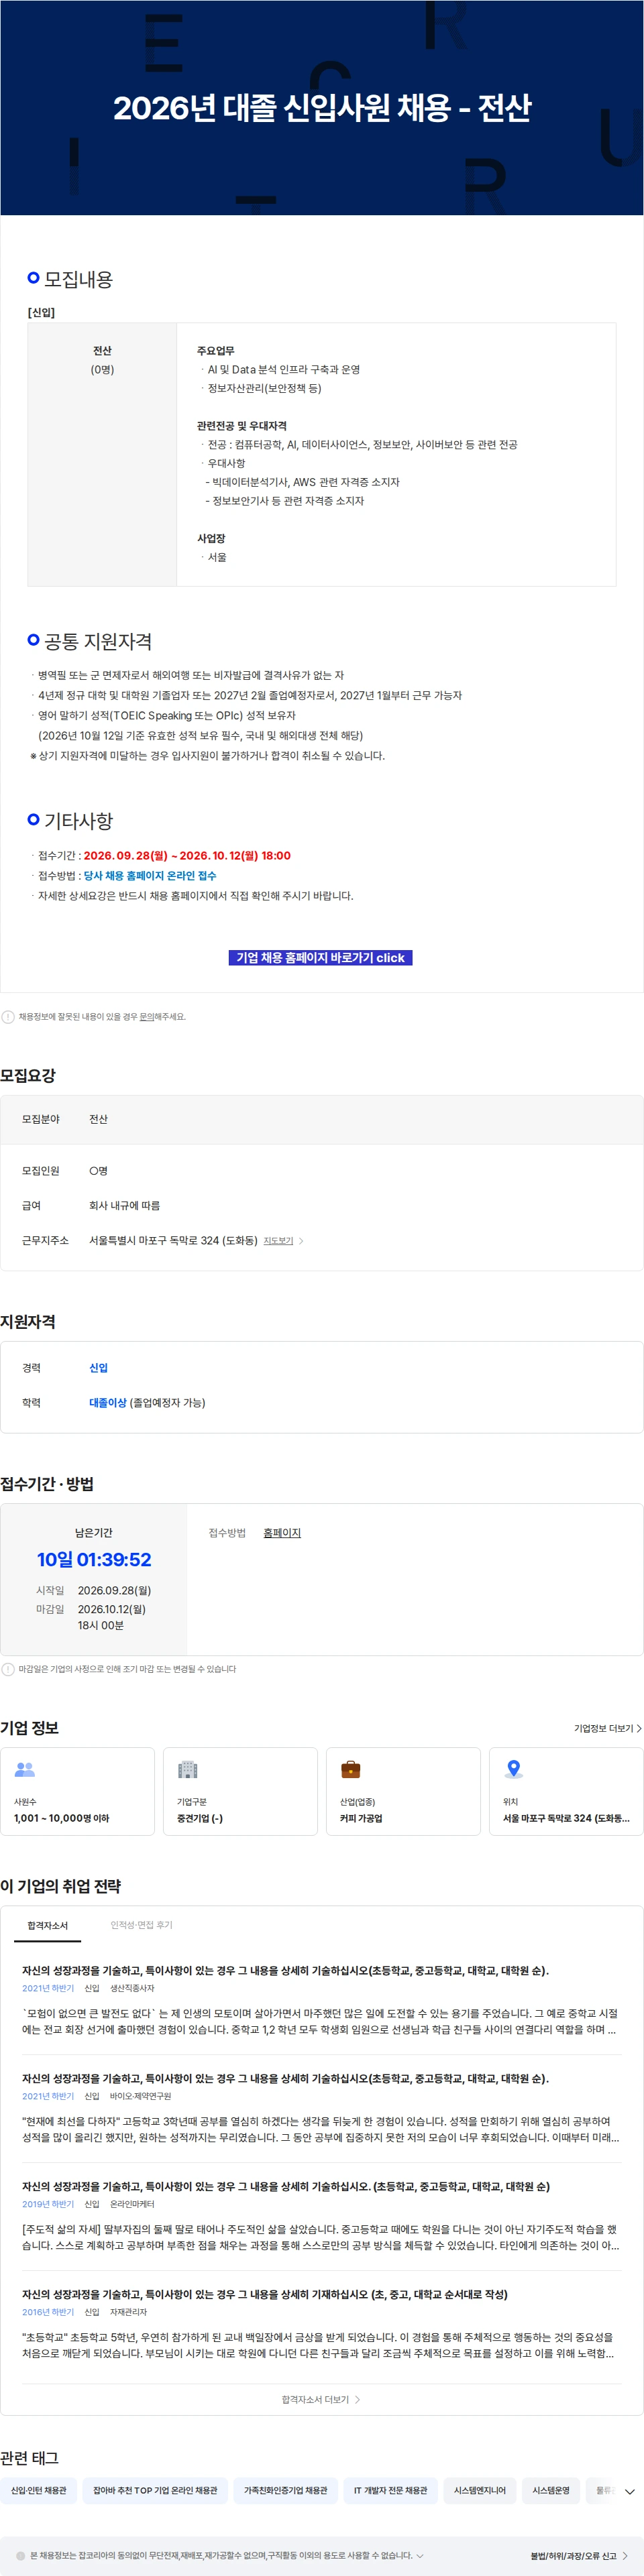Select 시스템운영 tag

pos(551,2490)
